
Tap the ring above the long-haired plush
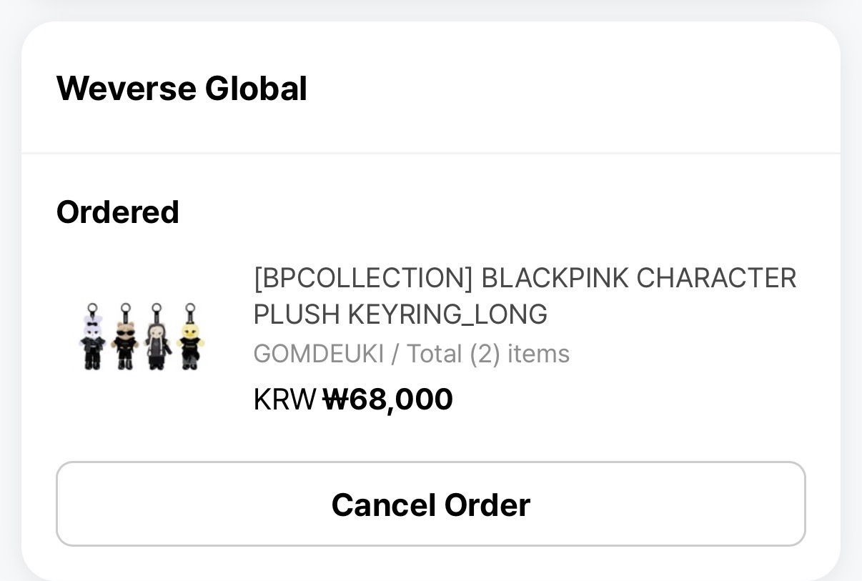point(157,309)
